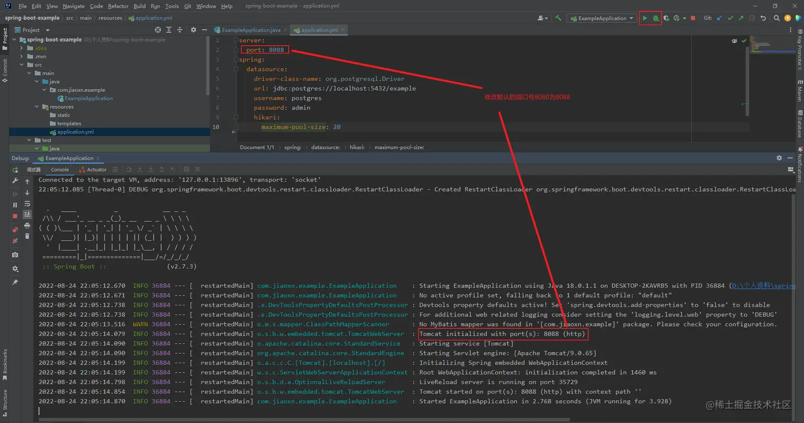Open dropdown arrow next to profiler icon
Screen dimensions: 804x423
[684, 18]
